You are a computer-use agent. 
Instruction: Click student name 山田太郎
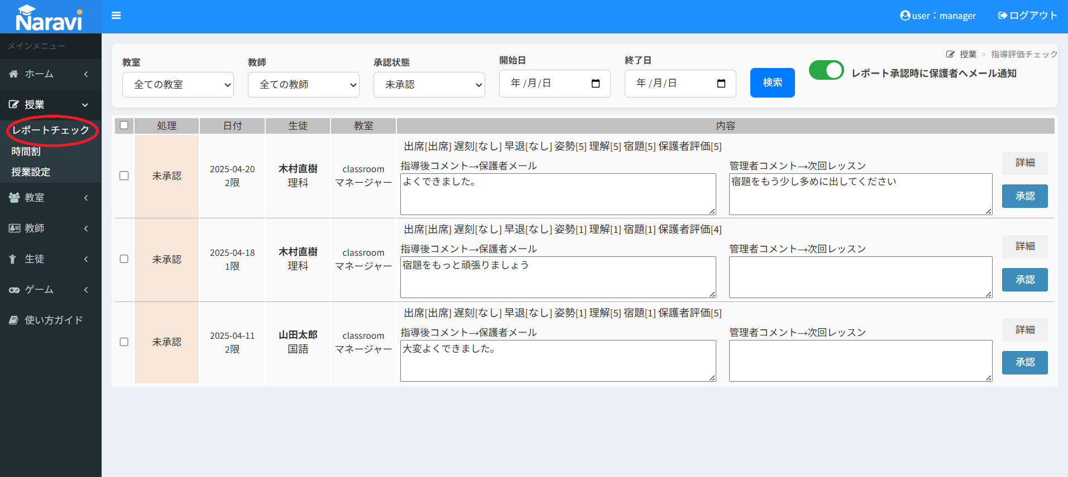(298, 335)
